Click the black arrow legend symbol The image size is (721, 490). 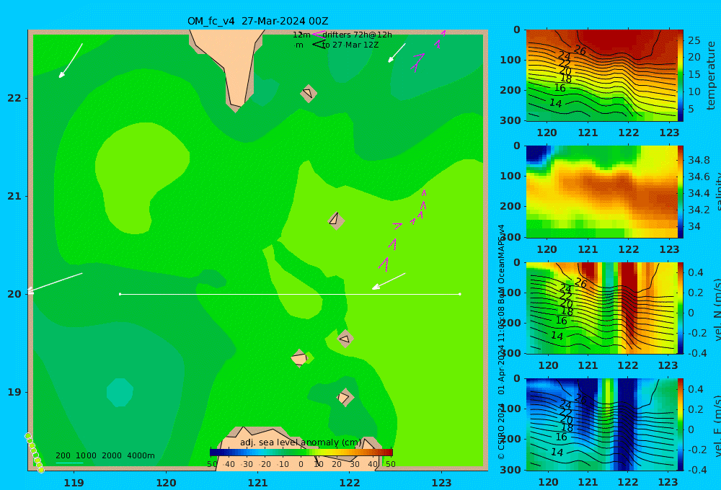(319, 45)
